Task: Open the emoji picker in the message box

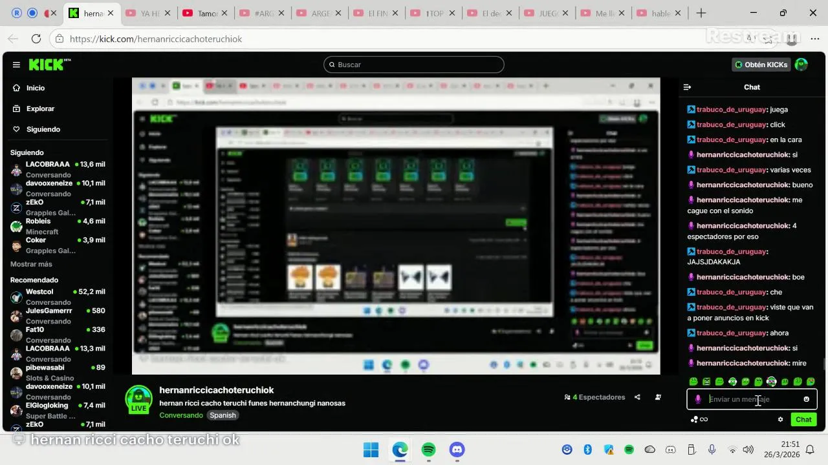Action: tap(806, 399)
